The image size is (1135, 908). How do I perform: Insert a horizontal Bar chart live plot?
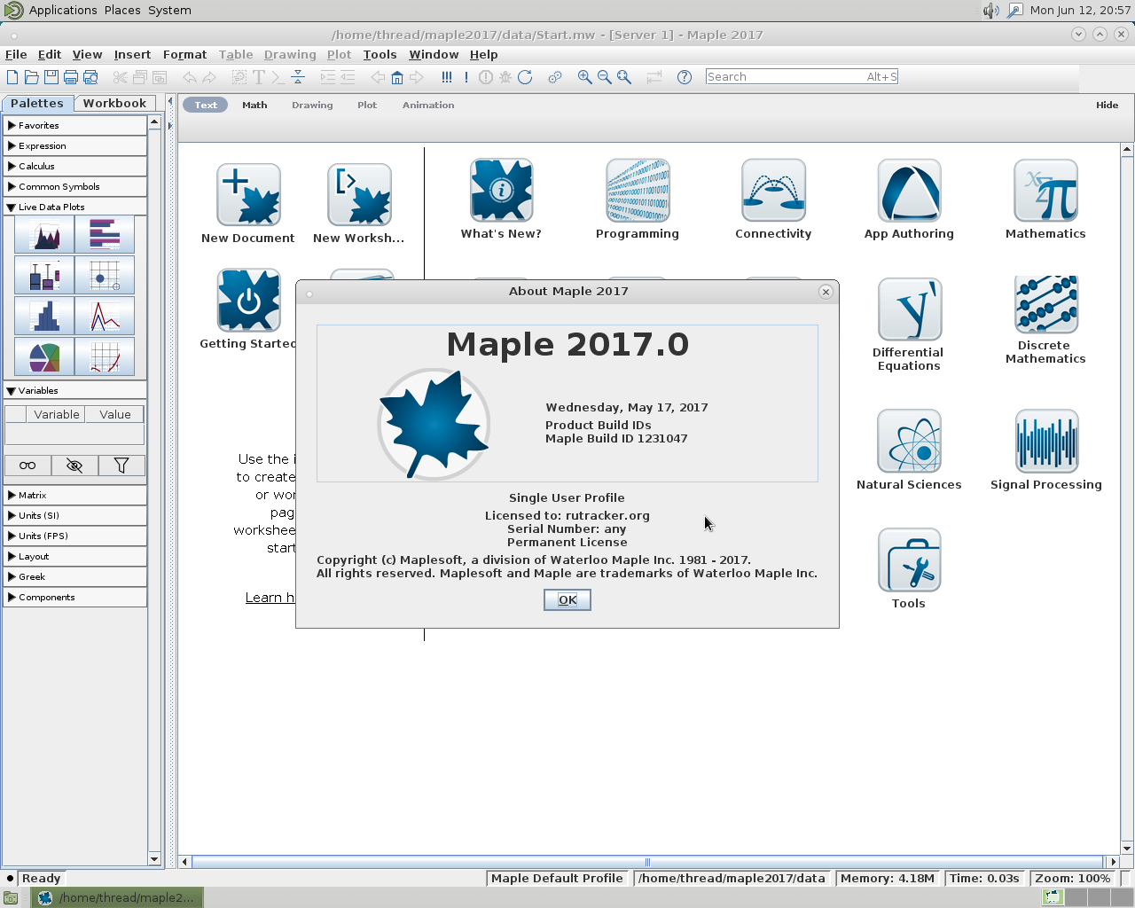coord(105,234)
